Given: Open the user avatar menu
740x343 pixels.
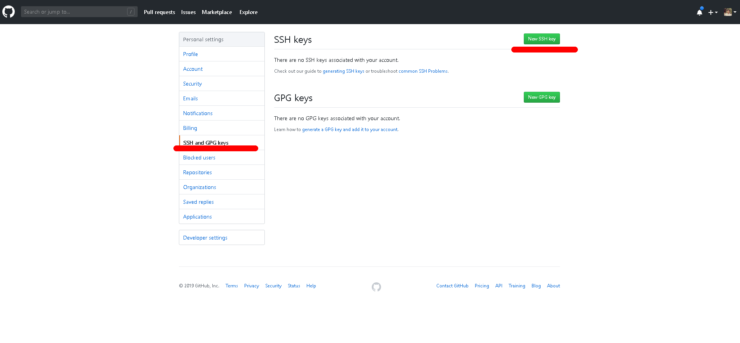Looking at the screenshot, I should coord(730,12).
